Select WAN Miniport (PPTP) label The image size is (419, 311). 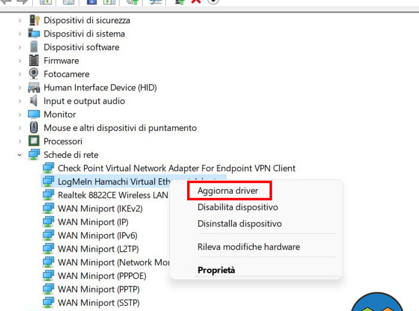click(99, 289)
